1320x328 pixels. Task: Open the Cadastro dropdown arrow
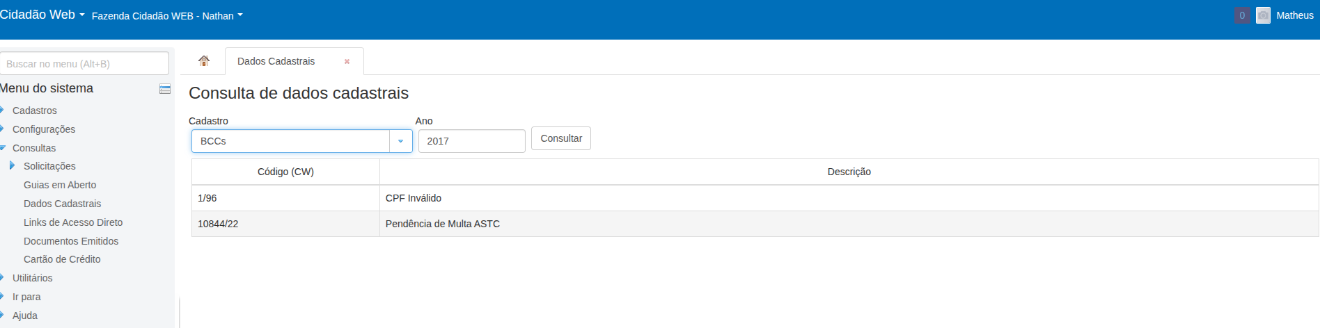pos(400,141)
